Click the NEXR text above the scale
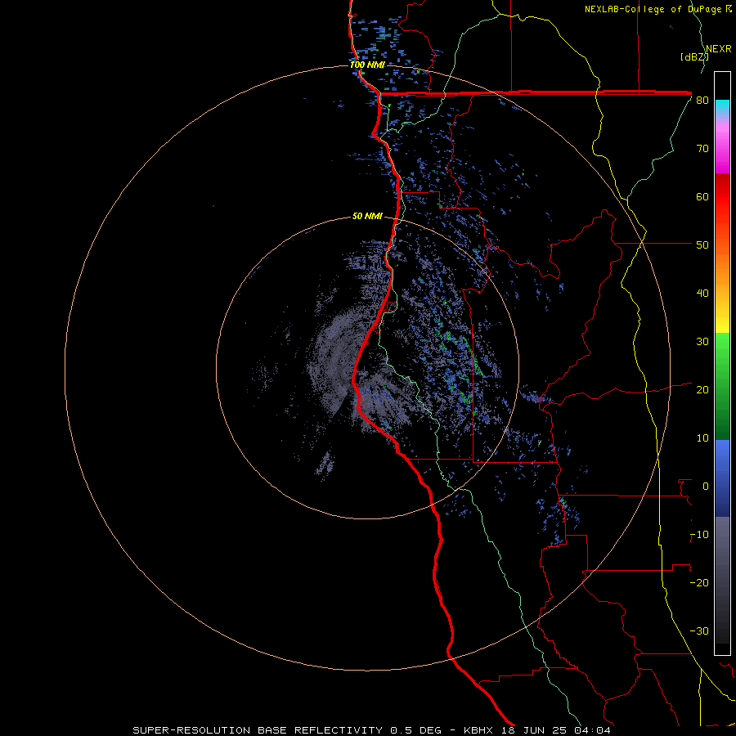736x736 pixels. click(719, 49)
